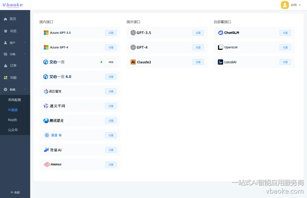Click the system gear icon in sidebar
Viewport: 307px width, 198px height.
[5, 89]
